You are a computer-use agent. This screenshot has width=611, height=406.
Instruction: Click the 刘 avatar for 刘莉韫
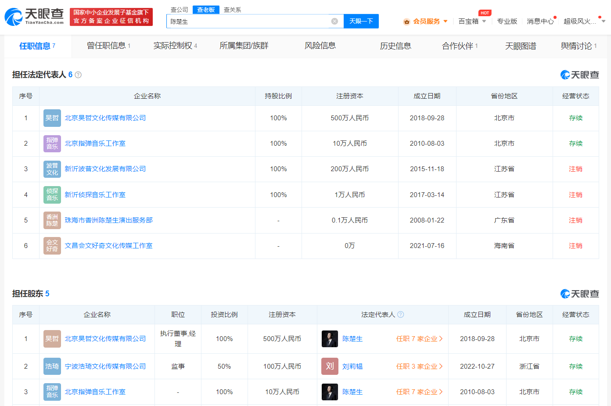click(330, 366)
